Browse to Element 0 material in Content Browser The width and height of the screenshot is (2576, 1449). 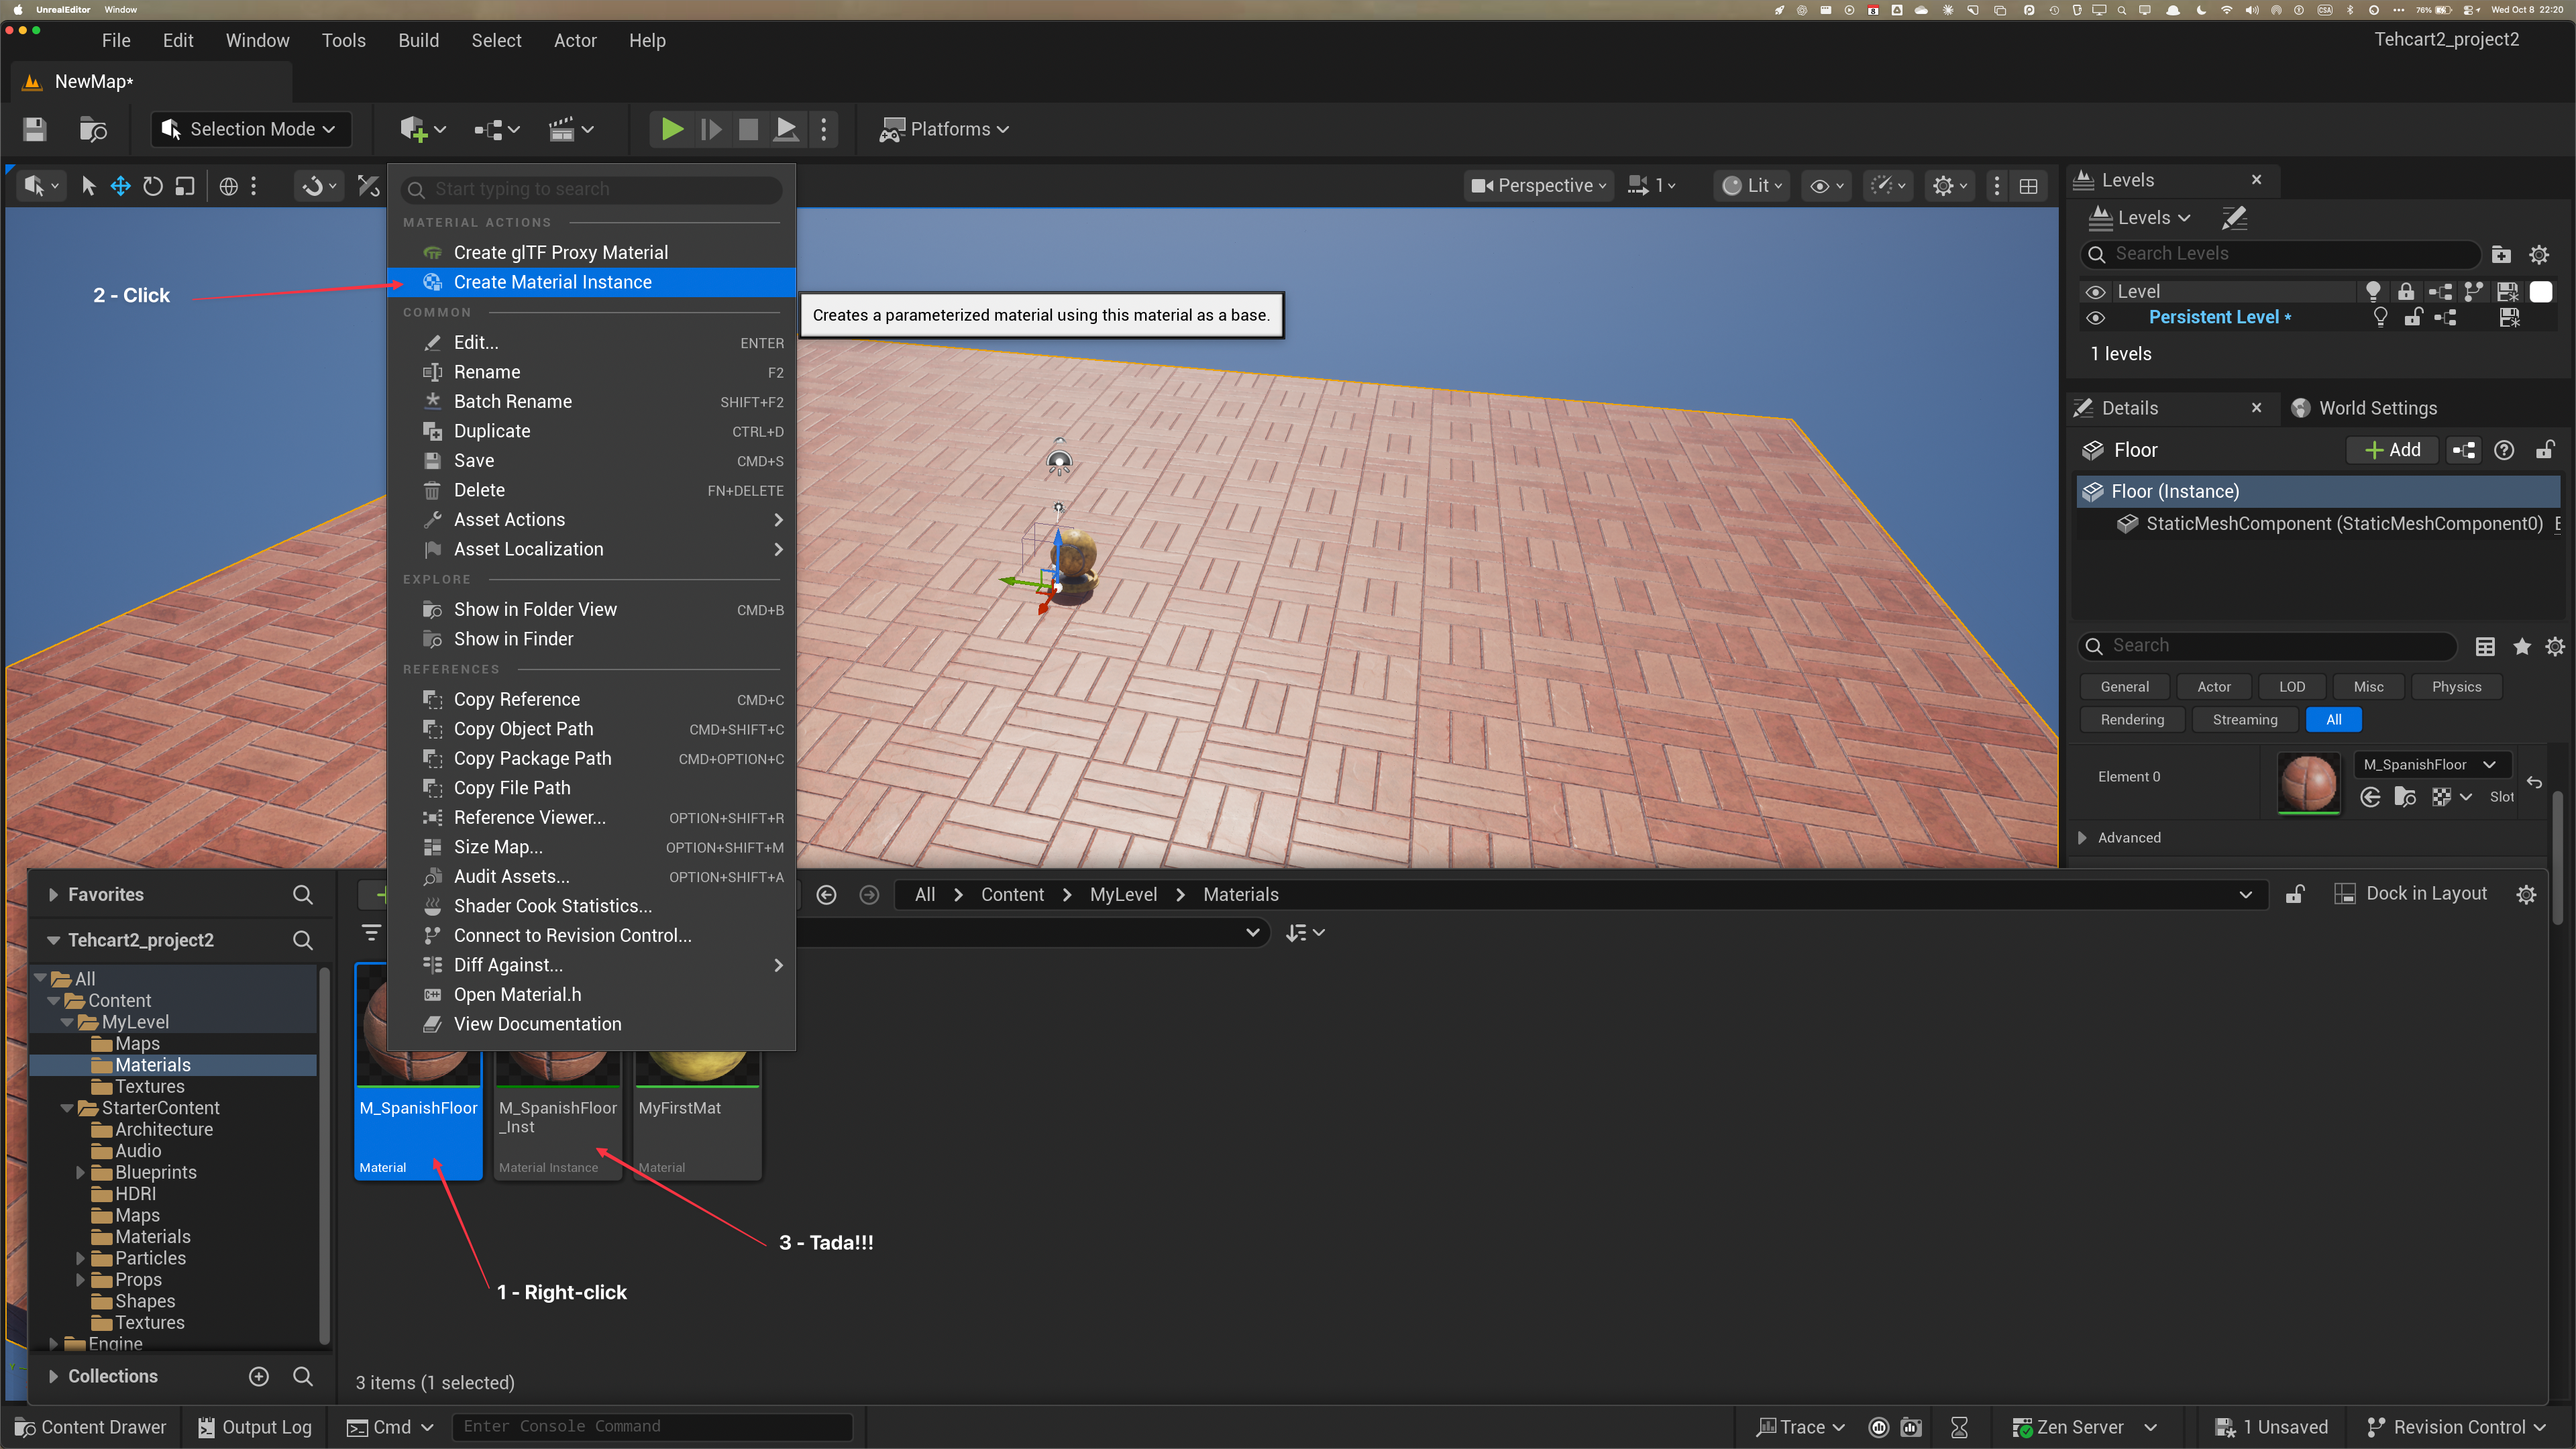(2406, 797)
